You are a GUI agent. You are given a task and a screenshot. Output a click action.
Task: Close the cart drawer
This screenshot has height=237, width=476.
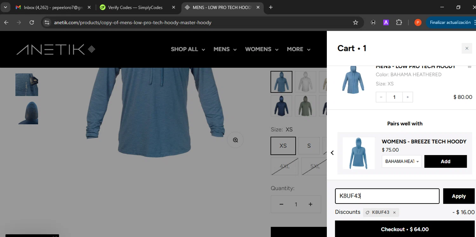(467, 48)
